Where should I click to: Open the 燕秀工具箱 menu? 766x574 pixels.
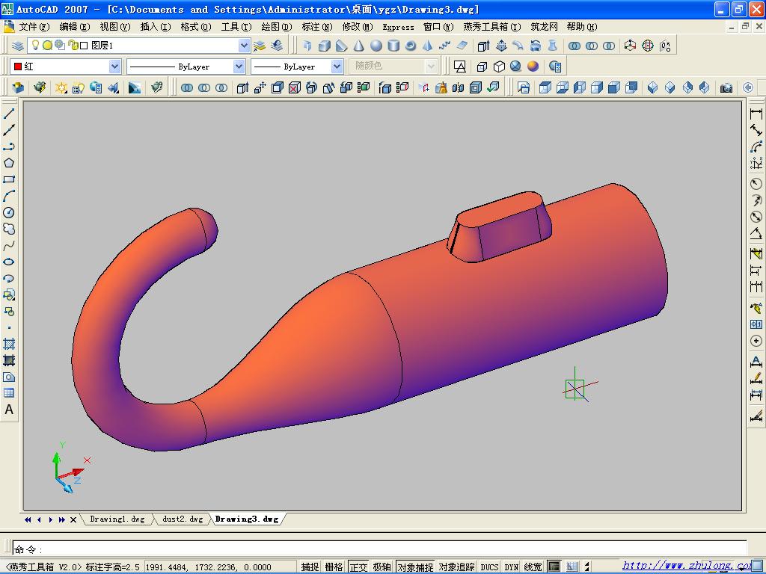tap(492, 27)
